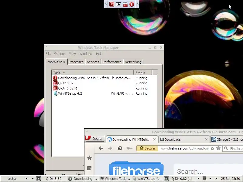Click the FileHorse logo
This screenshot has width=243, height=182.
[x=136, y=169]
